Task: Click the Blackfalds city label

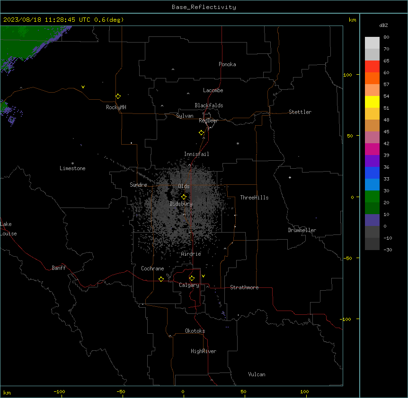Action: 209,105
